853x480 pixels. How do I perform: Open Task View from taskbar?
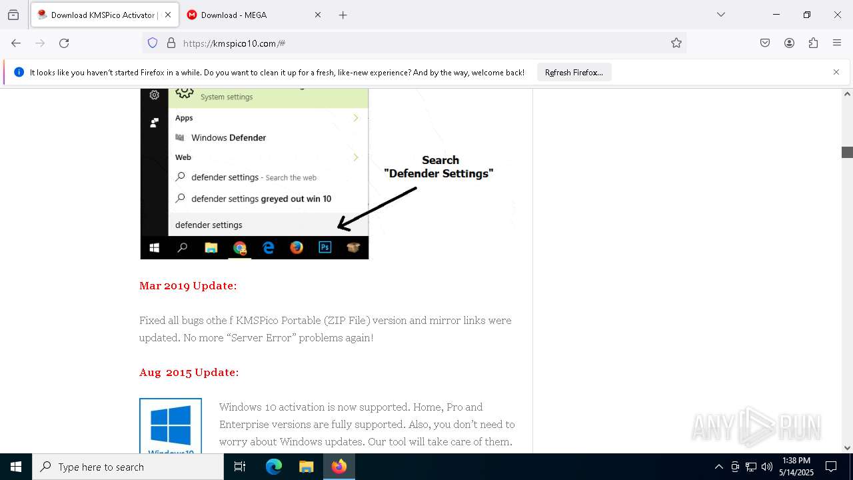click(240, 467)
